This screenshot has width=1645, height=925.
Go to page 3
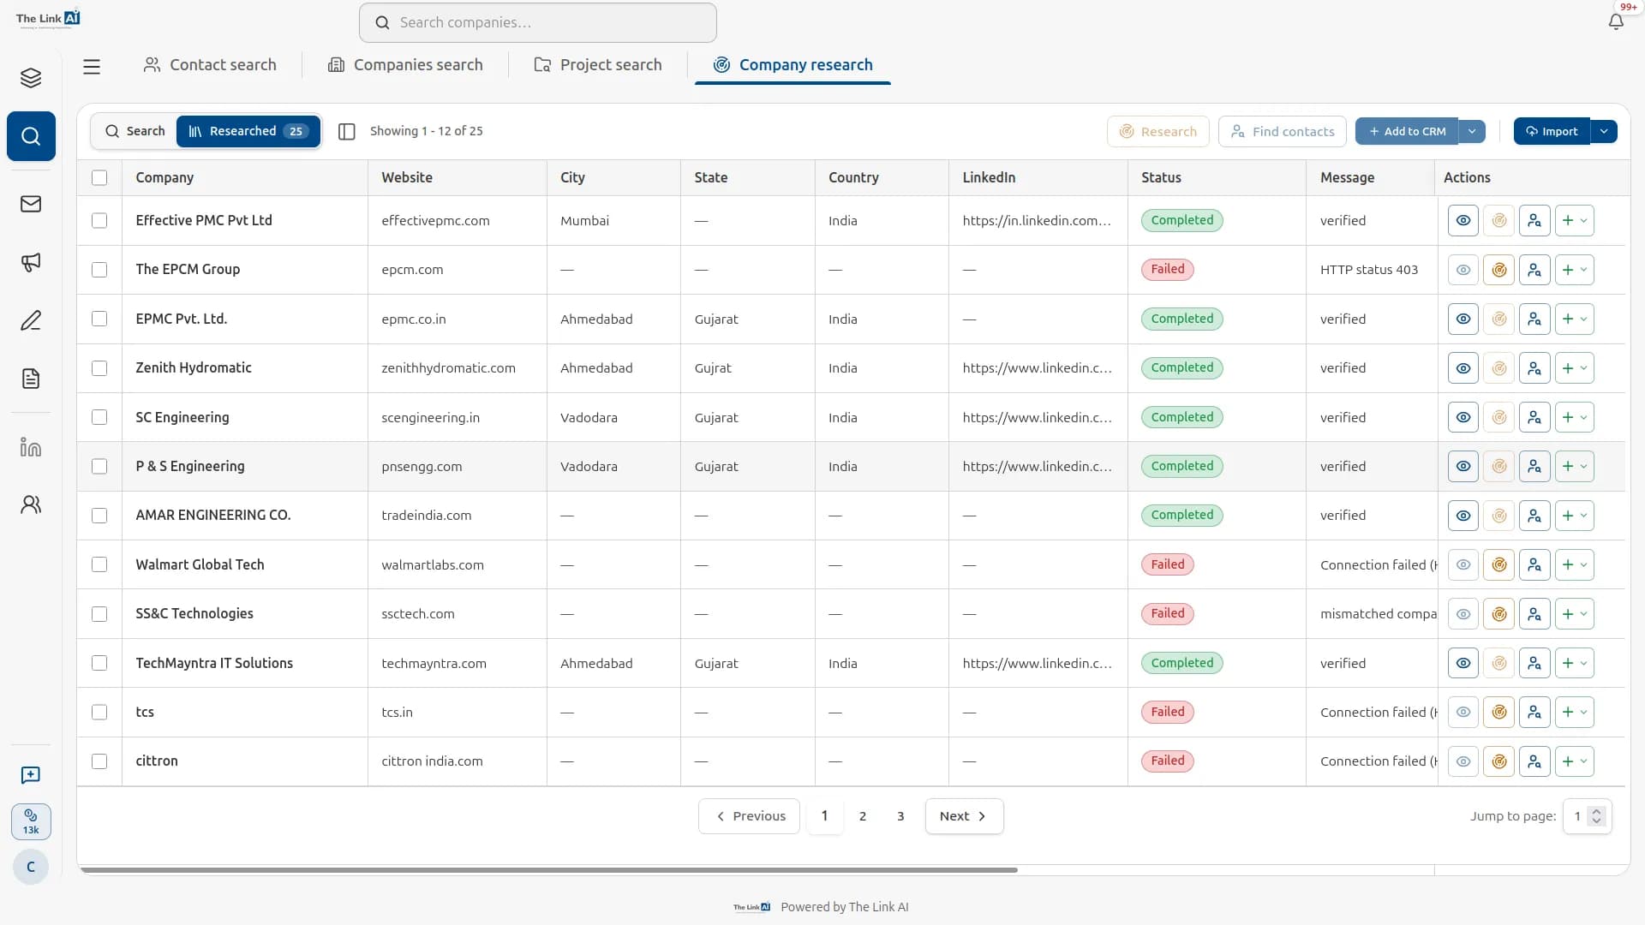point(900,816)
